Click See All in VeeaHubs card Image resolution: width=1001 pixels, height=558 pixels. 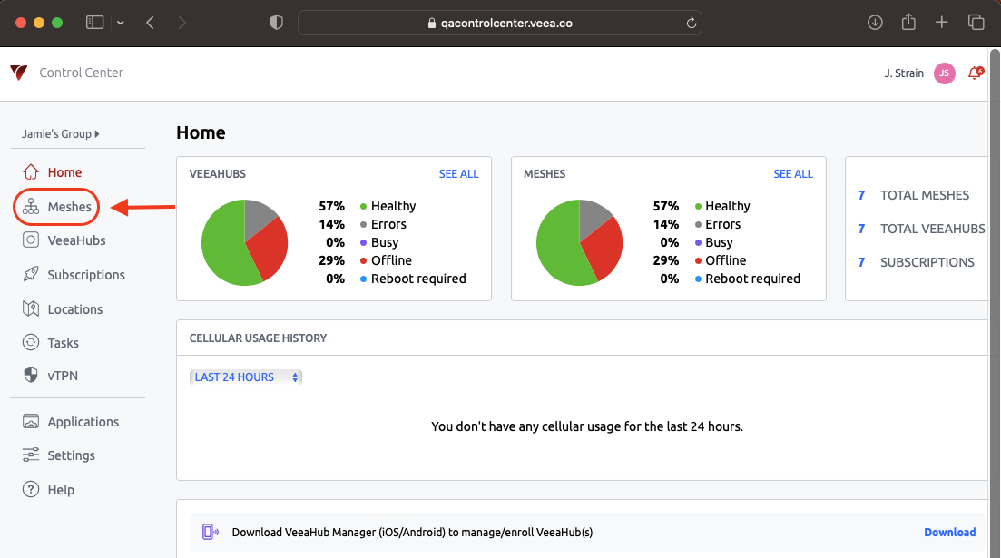pos(458,173)
